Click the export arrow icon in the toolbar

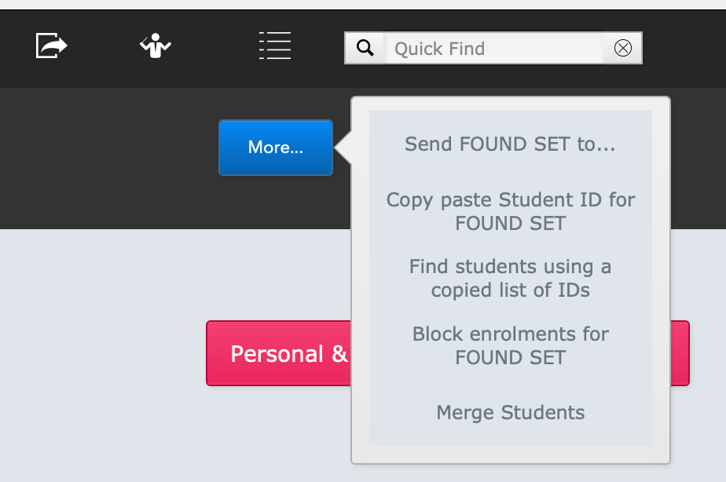pyautogui.click(x=51, y=46)
